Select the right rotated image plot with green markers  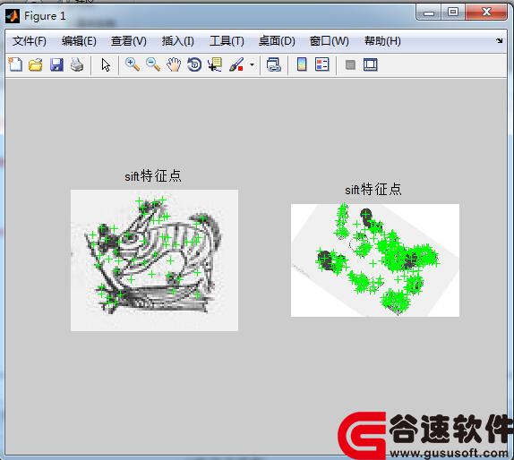(x=375, y=260)
